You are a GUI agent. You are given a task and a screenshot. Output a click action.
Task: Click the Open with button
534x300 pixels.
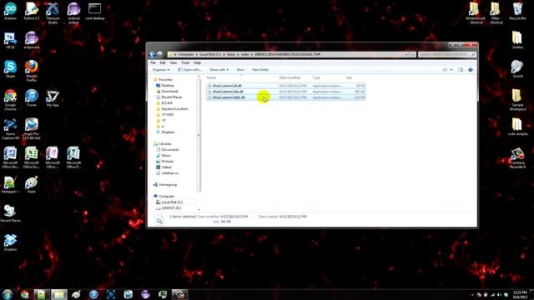[x=189, y=70]
